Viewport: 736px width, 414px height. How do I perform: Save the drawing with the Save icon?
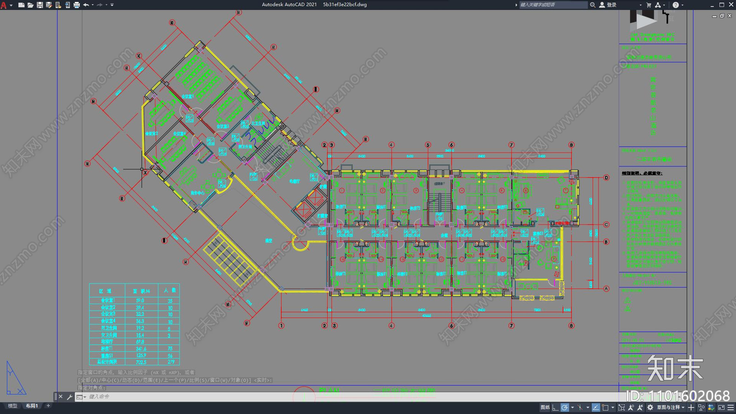point(40,5)
